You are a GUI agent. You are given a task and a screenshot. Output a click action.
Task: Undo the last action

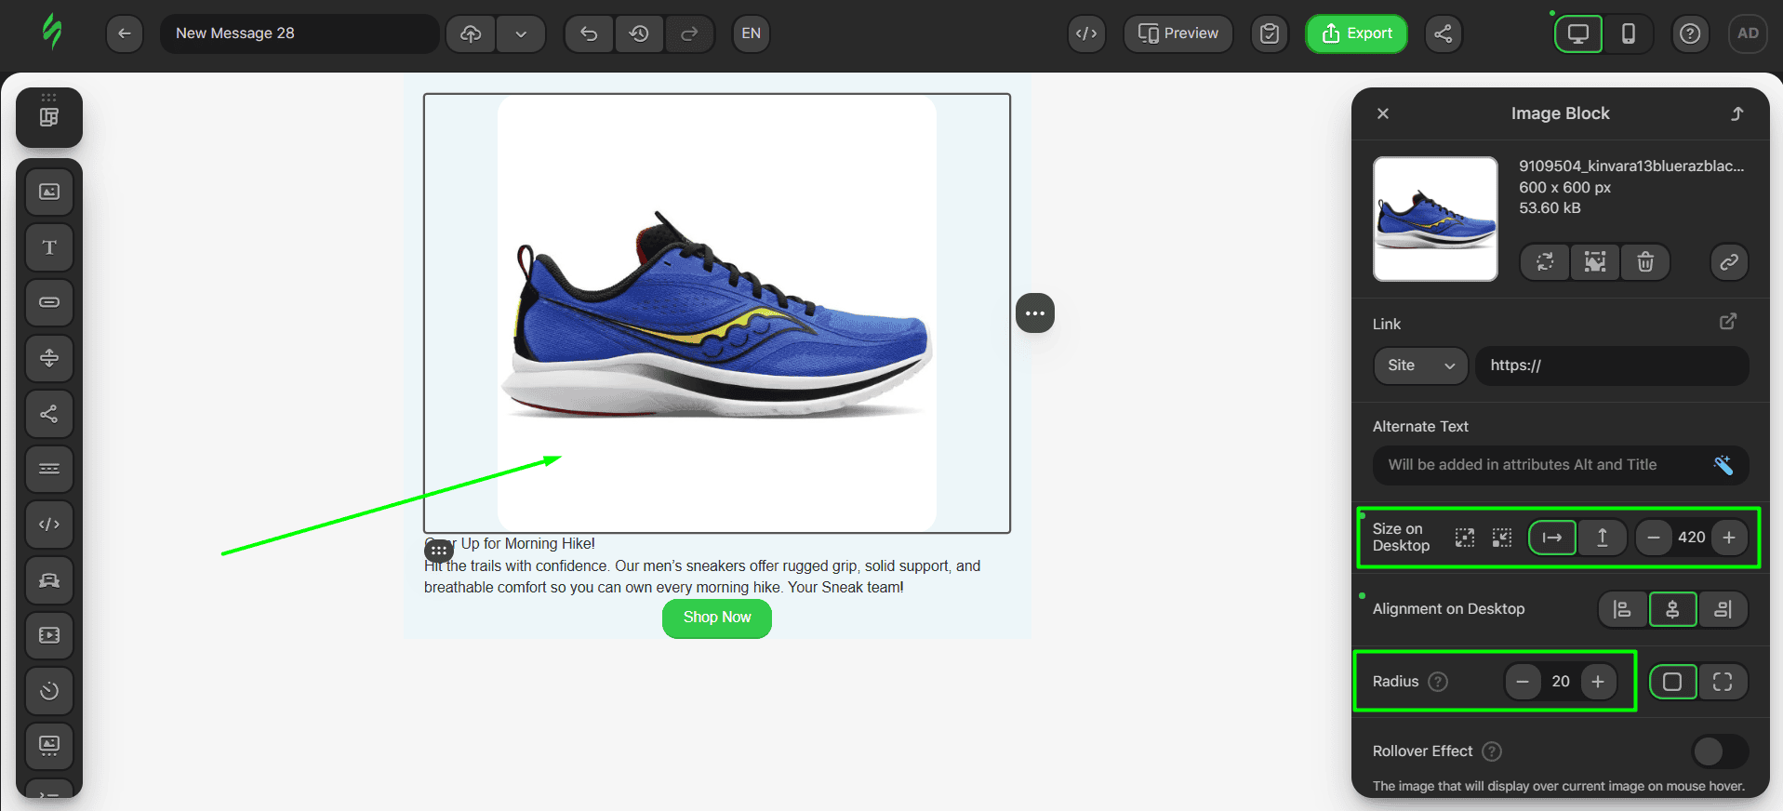589,33
